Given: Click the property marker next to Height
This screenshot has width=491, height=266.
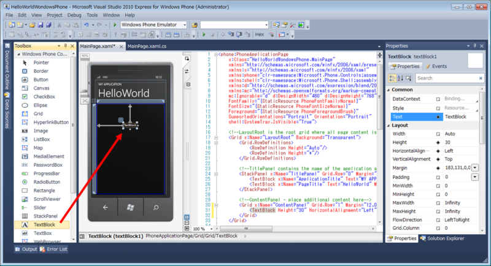Looking at the screenshot, I should pos(438,143).
